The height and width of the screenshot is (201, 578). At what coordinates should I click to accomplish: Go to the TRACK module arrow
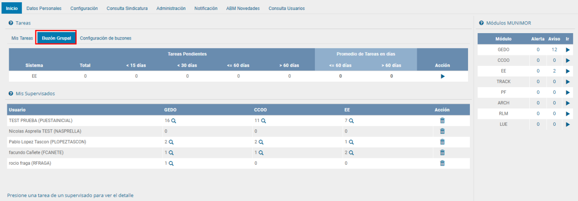568,82
